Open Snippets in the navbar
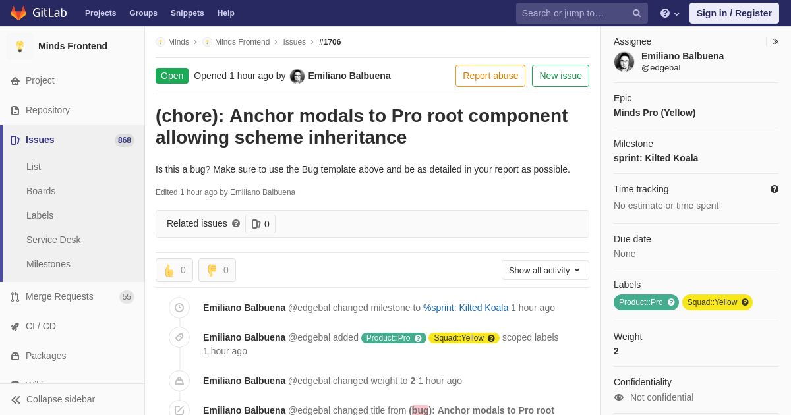Screen dimensions: 791x415 (187, 13)
